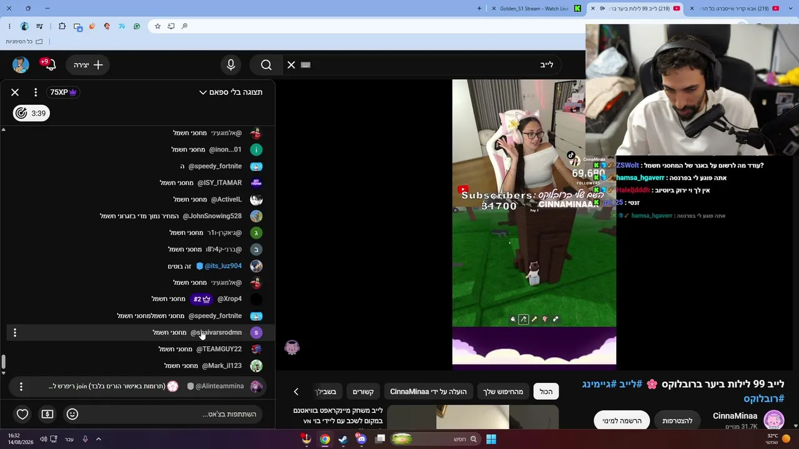This screenshot has height=449, width=799.
Task: Bookmark this page with the star
Action: (157, 26)
